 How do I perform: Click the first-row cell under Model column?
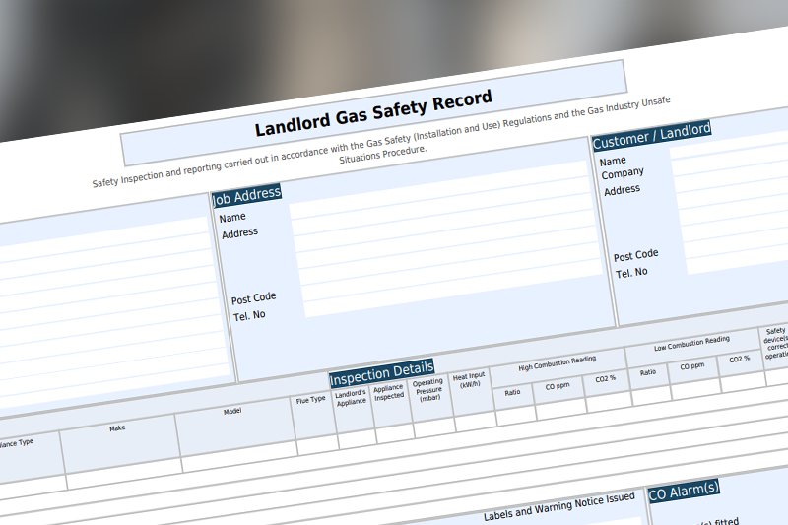tap(239, 457)
